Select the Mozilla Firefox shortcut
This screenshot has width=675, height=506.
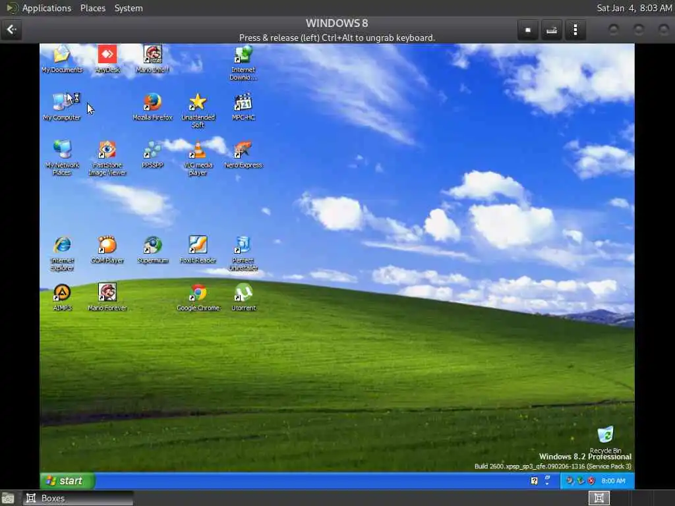pyautogui.click(x=152, y=107)
